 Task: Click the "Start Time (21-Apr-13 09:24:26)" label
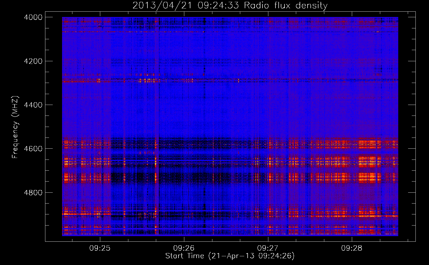230,256
